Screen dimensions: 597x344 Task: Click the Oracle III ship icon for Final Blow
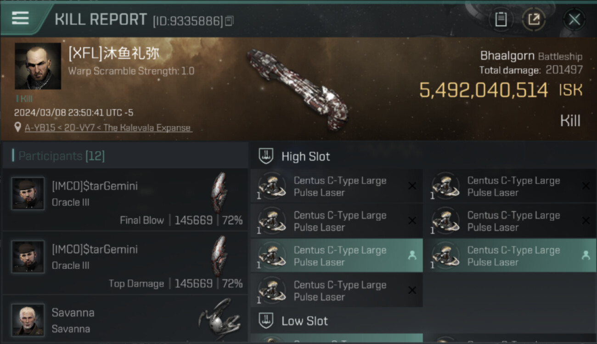[220, 192]
